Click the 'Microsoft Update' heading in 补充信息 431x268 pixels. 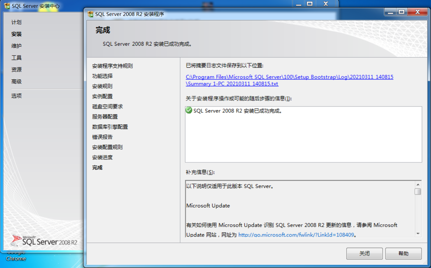(x=208, y=206)
